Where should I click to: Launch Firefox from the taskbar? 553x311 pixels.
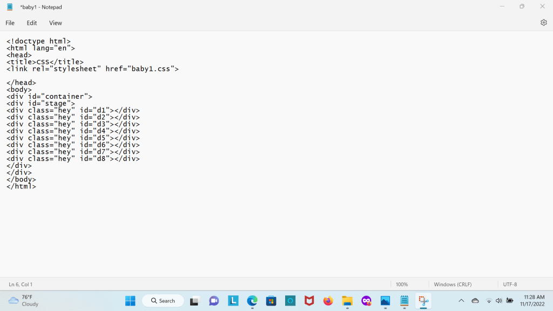pos(328,301)
